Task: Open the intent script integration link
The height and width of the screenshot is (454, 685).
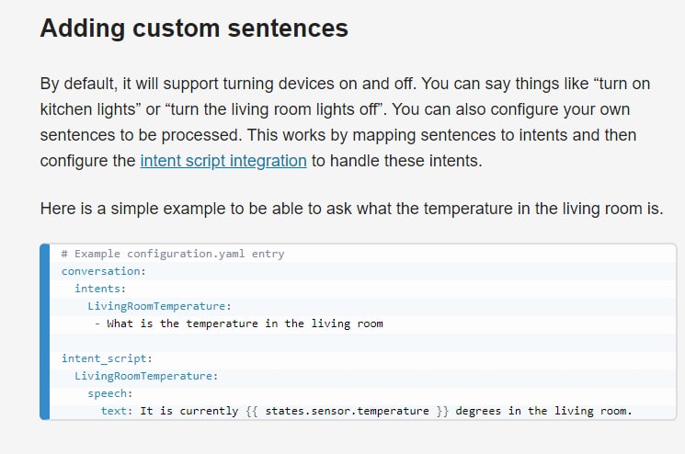Action: point(223,161)
